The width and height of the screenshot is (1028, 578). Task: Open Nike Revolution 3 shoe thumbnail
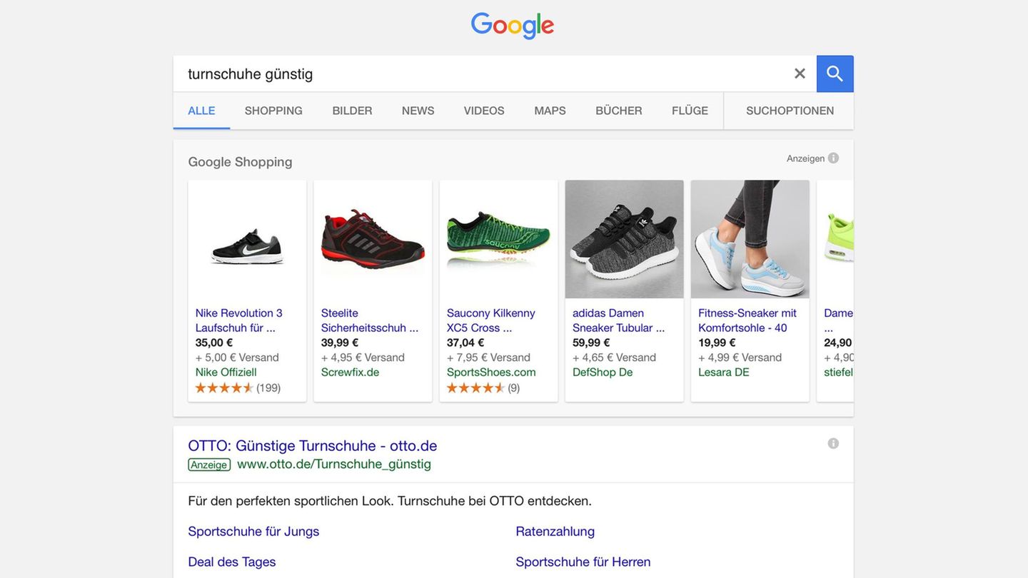247,239
